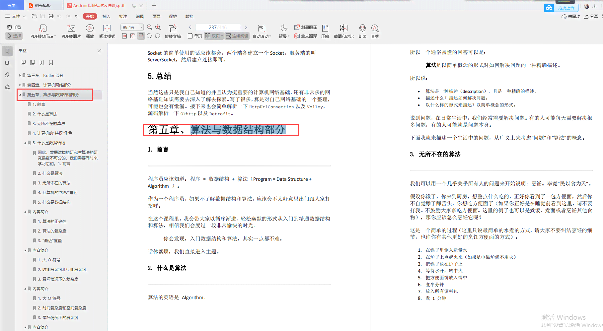Switch to 单页 single page layout
The image size is (603, 331).
195,36
